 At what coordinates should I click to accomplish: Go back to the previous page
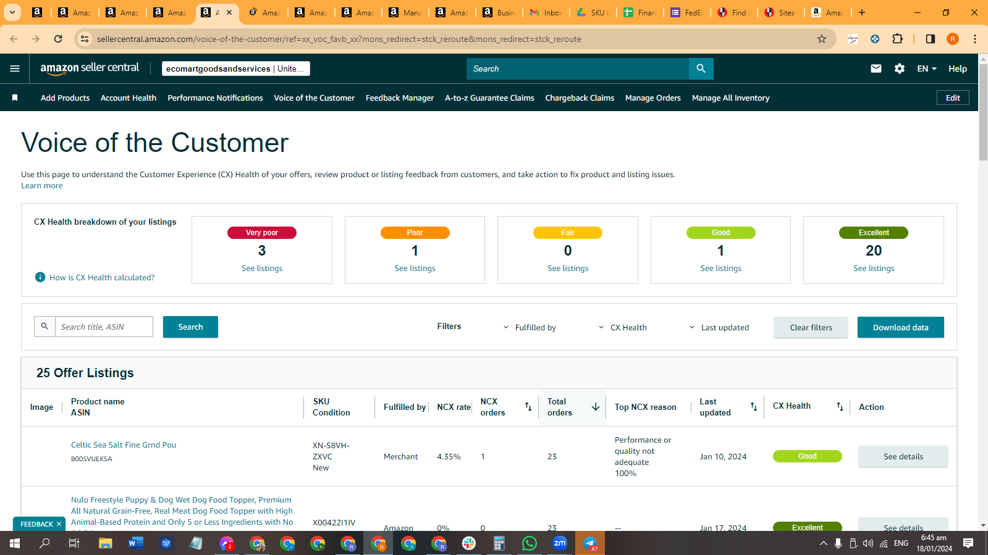click(14, 39)
